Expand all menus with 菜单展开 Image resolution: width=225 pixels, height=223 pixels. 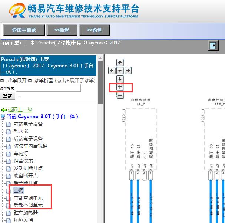[17, 80]
